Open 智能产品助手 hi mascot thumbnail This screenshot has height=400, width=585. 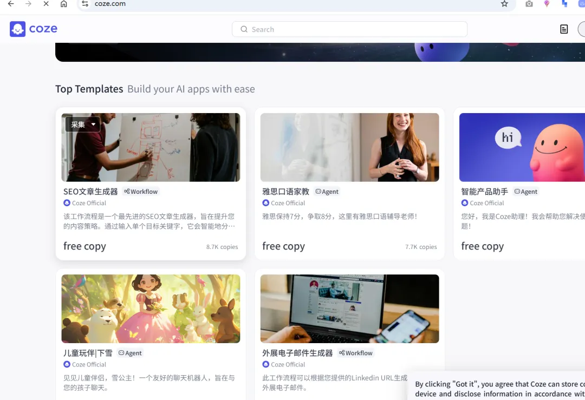[x=522, y=147]
